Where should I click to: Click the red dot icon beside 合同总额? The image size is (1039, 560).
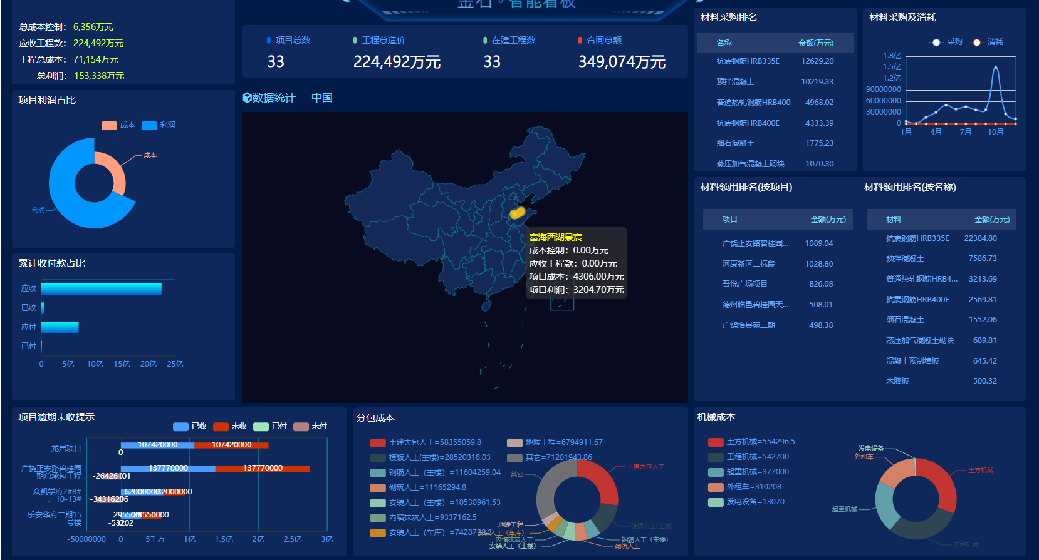tap(580, 40)
